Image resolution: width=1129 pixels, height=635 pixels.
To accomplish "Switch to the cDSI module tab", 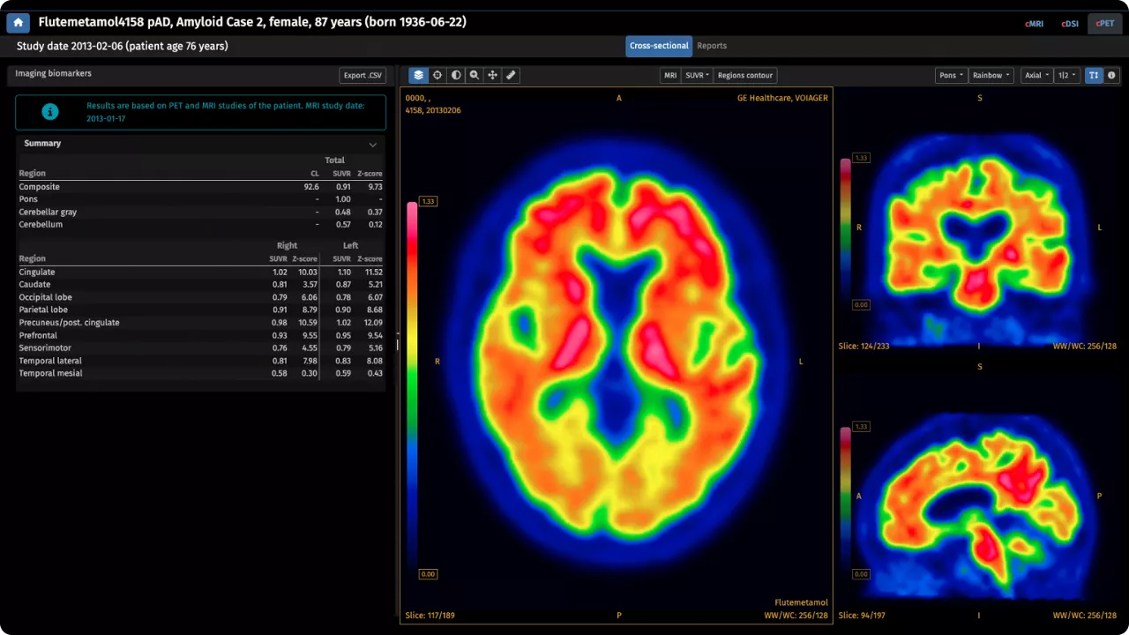I will tap(1070, 24).
